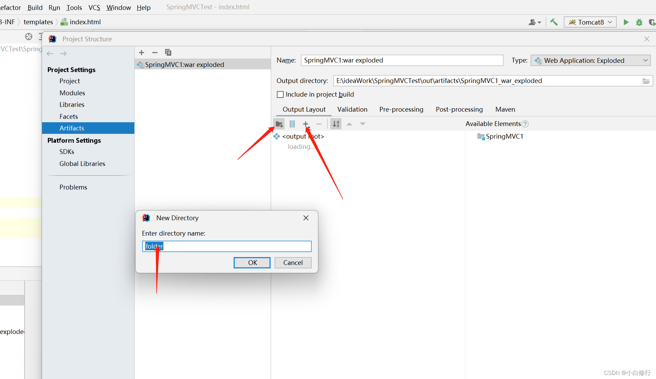This screenshot has height=379, width=656.
Task: Close the New Directory dialog
Action: 306,218
